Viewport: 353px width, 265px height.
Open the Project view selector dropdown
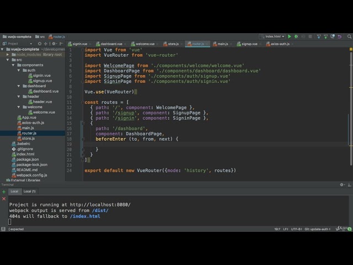tap(31, 44)
